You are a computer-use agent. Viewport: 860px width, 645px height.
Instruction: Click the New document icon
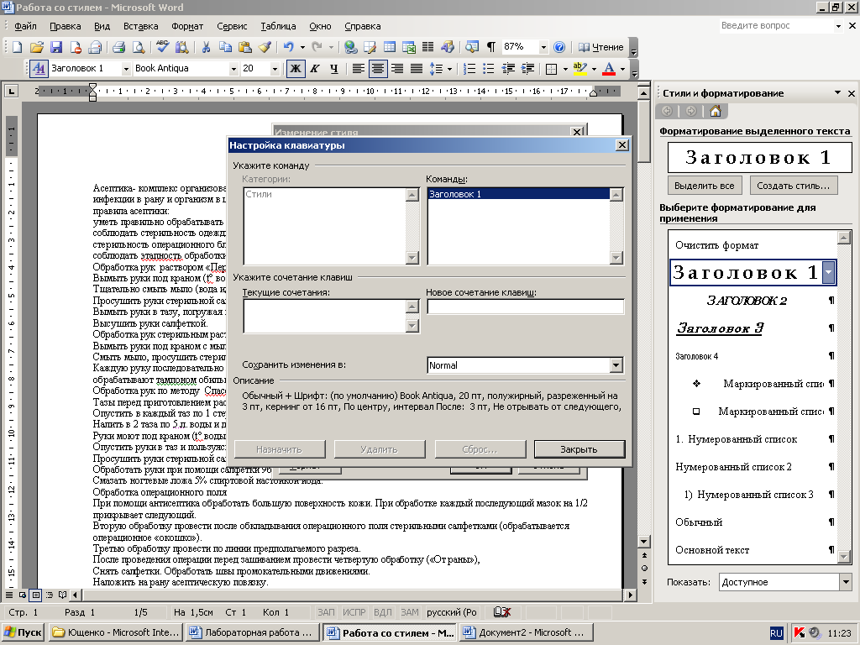[x=17, y=47]
